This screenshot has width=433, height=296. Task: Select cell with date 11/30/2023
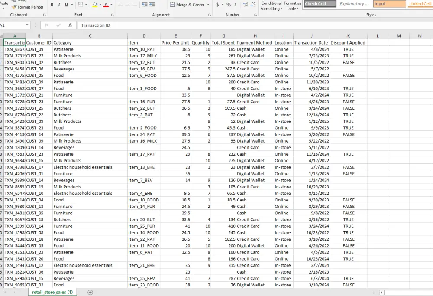311,82
